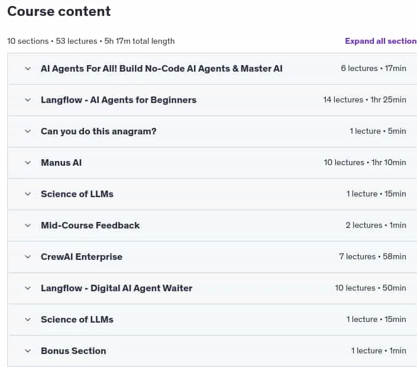Click AI Agents For All! section title
Viewport: 417px width, 367px height.
(x=161, y=69)
